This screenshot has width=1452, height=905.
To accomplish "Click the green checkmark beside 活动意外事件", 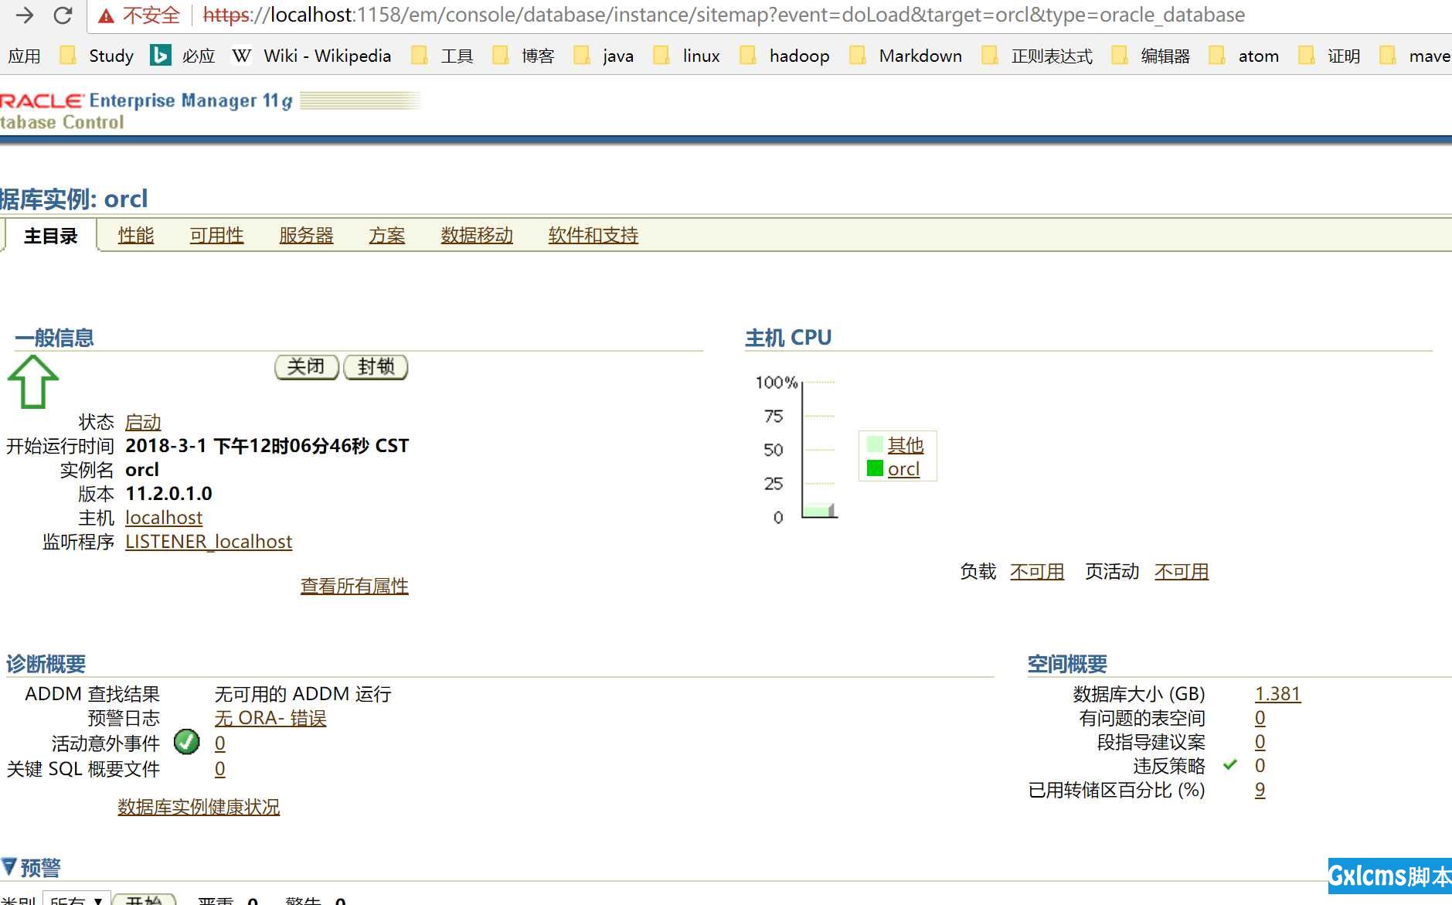I will [186, 742].
